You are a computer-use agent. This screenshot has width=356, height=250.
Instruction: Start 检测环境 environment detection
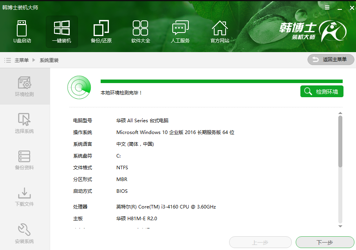(322, 91)
